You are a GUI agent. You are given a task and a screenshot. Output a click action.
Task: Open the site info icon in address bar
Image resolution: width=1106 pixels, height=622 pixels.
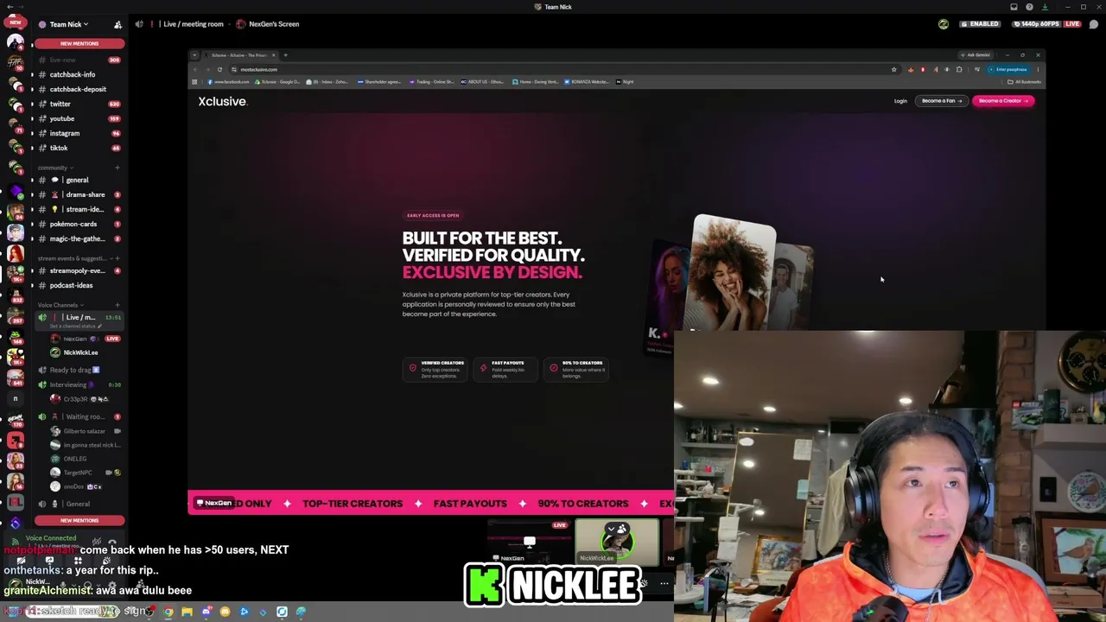(x=233, y=69)
